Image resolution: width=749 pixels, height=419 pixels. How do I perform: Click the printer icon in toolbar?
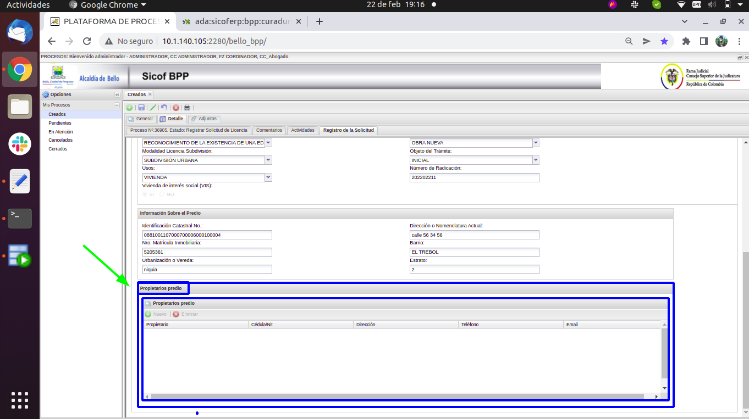(x=188, y=108)
